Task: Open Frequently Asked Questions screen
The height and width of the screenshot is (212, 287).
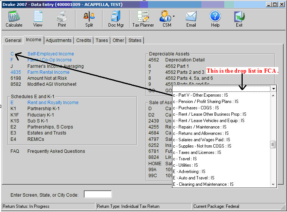Action: pos(56,151)
